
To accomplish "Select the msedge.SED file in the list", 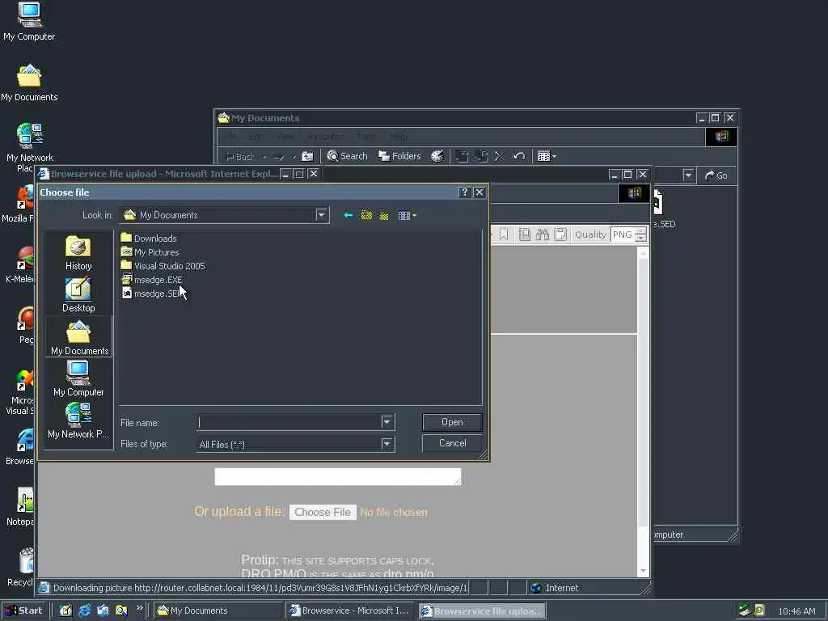I will (x=151, y=293).
